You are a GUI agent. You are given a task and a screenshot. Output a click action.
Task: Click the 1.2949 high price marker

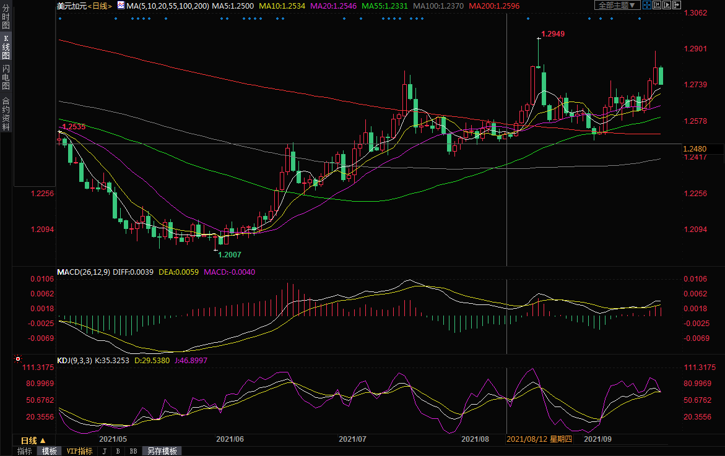tap(553, 33)
